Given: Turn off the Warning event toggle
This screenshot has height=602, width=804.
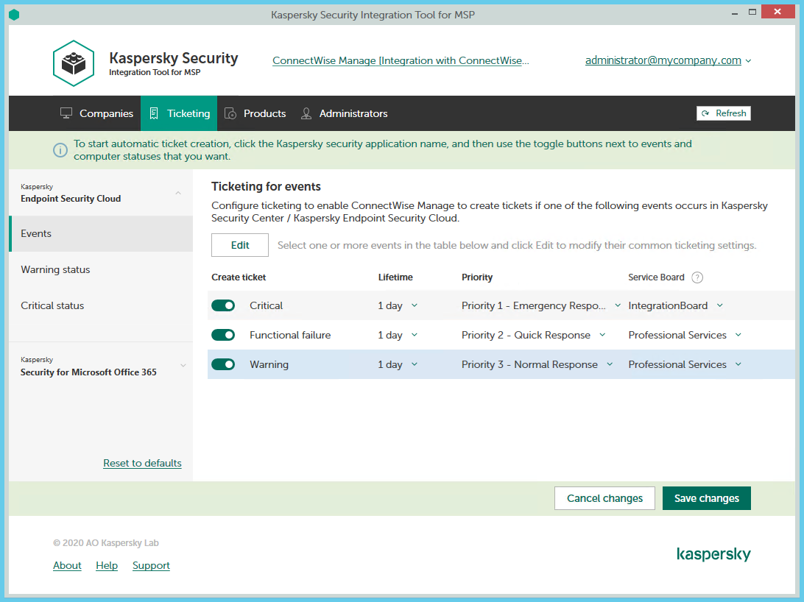Looking at the screenshot, I should pos(223,364).
